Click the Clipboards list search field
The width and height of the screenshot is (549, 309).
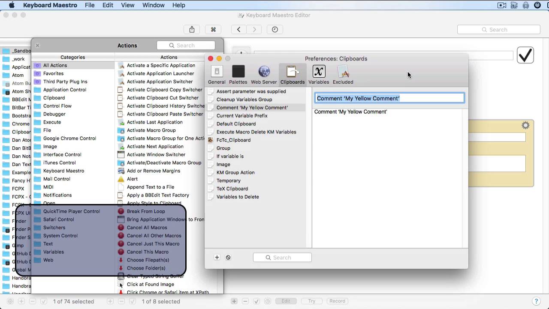pos(282,257)
